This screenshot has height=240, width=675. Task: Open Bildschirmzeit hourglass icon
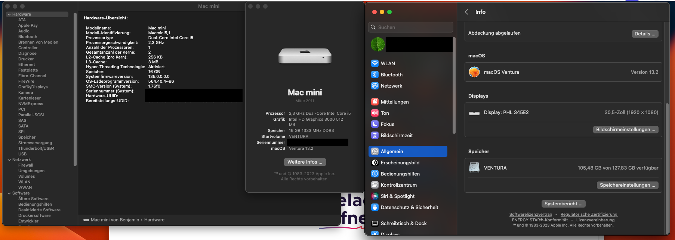375,135
